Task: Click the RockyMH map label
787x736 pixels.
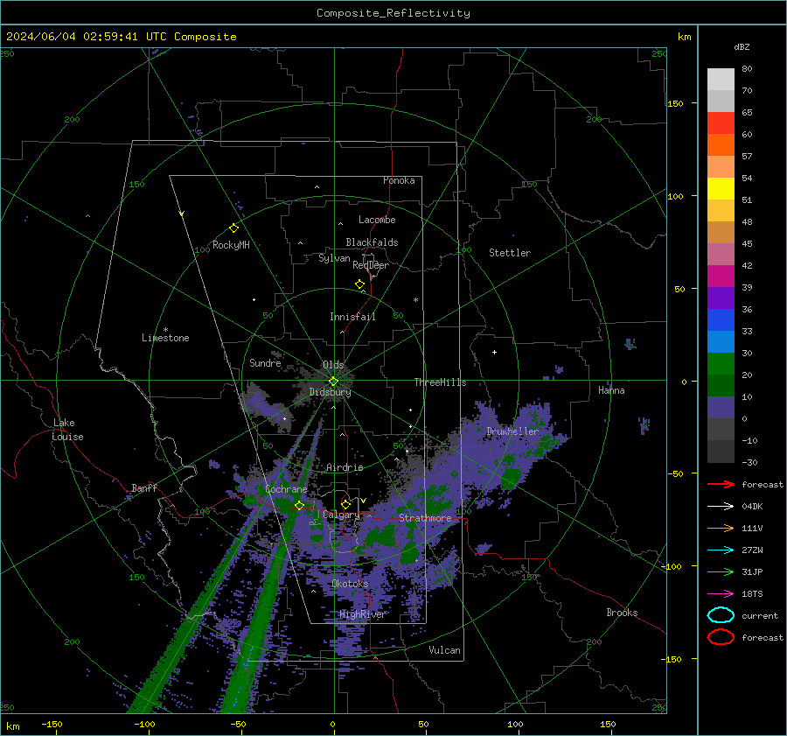Action: point(231,245)
